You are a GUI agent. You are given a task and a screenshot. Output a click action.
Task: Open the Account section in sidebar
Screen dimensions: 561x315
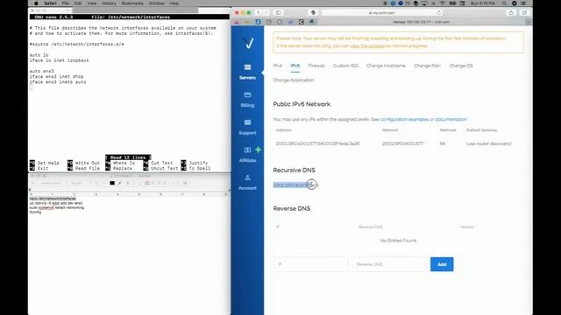247,183
